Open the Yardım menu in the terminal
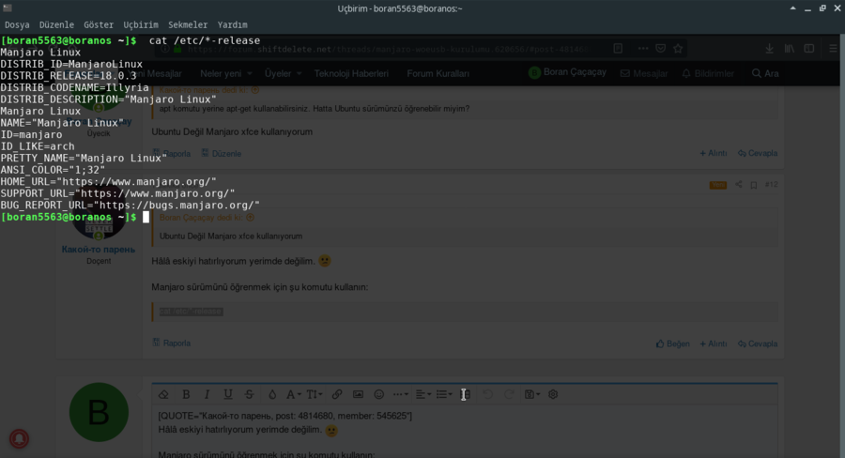845x458 pixels. [232, 24]
